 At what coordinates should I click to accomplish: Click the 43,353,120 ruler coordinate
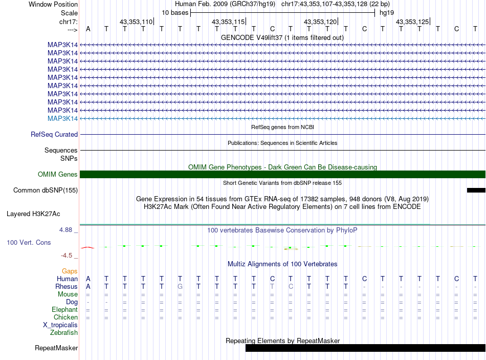click(x=320, y=22)
